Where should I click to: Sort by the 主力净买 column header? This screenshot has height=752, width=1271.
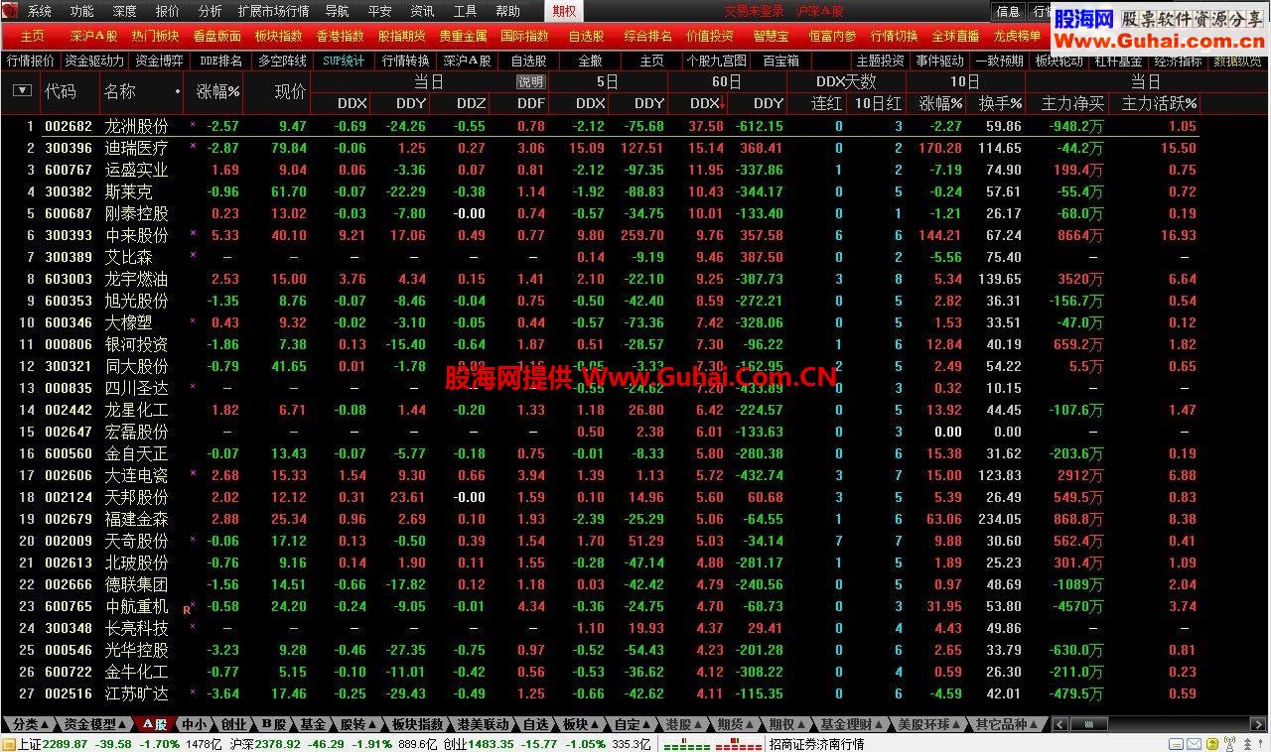click(1072, 103)
